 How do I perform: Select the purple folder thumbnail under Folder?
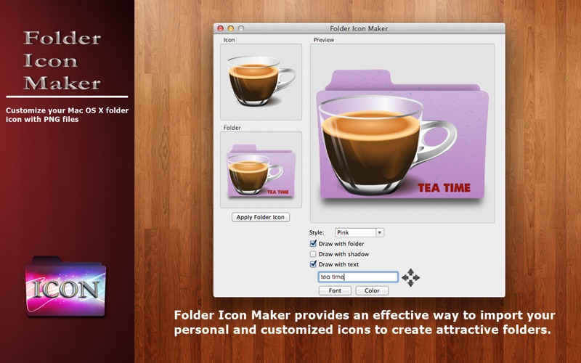click(x=261, y=170)
